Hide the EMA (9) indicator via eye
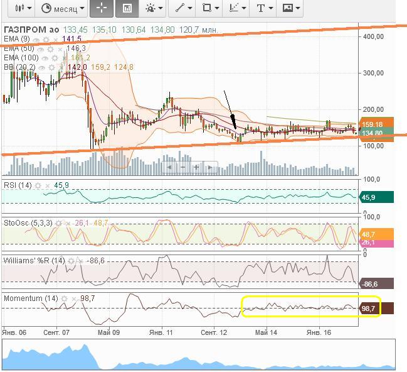 click(x=36, y=40)
